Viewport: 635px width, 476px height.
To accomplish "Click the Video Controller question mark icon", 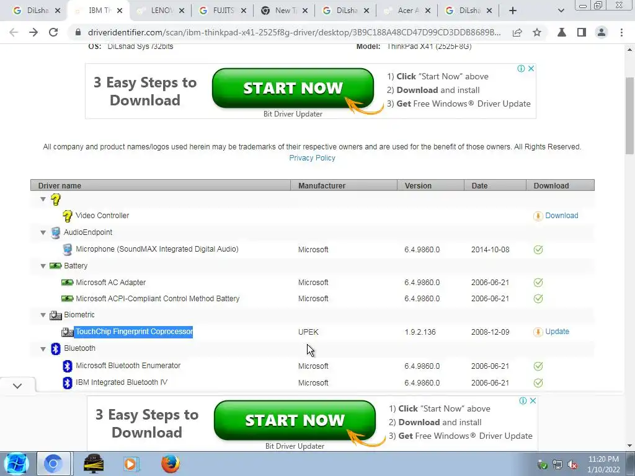I will pyautogui.click(x=67, y=216).
